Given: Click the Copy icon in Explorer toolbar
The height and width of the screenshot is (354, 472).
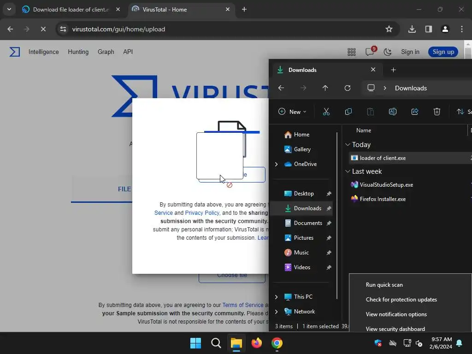Looking at the screenshot, I should point(348,112).
